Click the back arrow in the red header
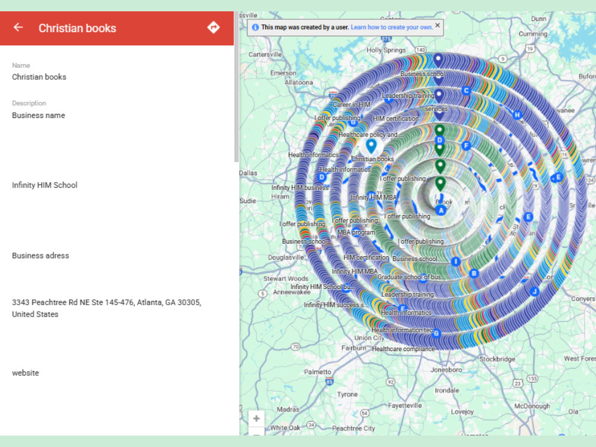Screen dimensions: 596x447 [x=18, y=27]
